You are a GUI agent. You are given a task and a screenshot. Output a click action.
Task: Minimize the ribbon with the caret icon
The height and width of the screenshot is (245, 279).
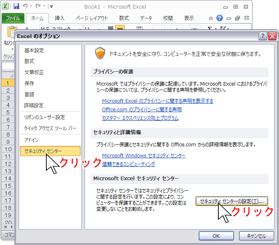coord(211,18)
